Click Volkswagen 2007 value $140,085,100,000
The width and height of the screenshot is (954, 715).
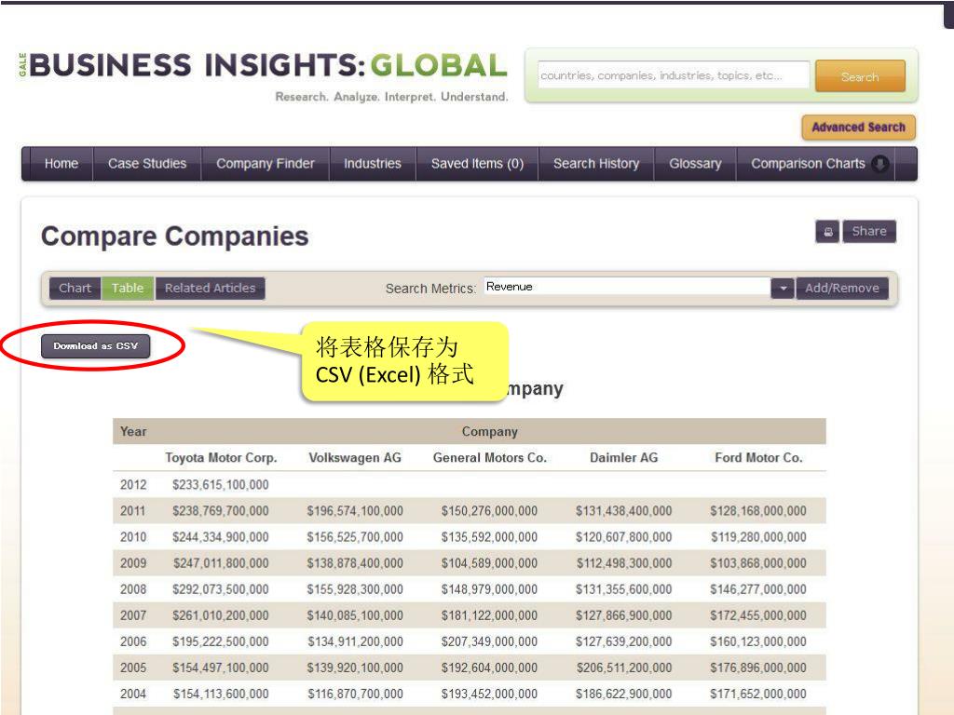355,615
